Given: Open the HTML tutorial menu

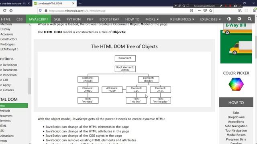Looking at the screenshot, I should [x=6, y=19].
